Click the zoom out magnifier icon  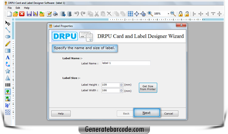coord(173,14)
